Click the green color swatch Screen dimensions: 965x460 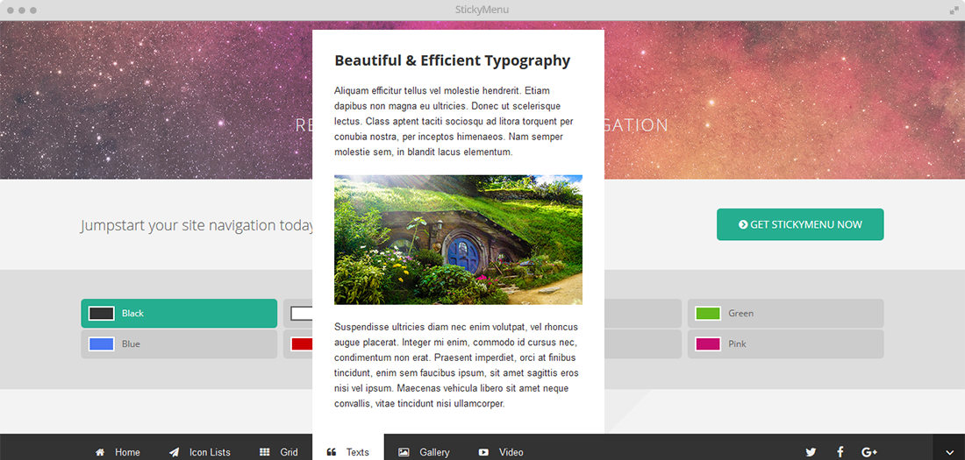708,314
